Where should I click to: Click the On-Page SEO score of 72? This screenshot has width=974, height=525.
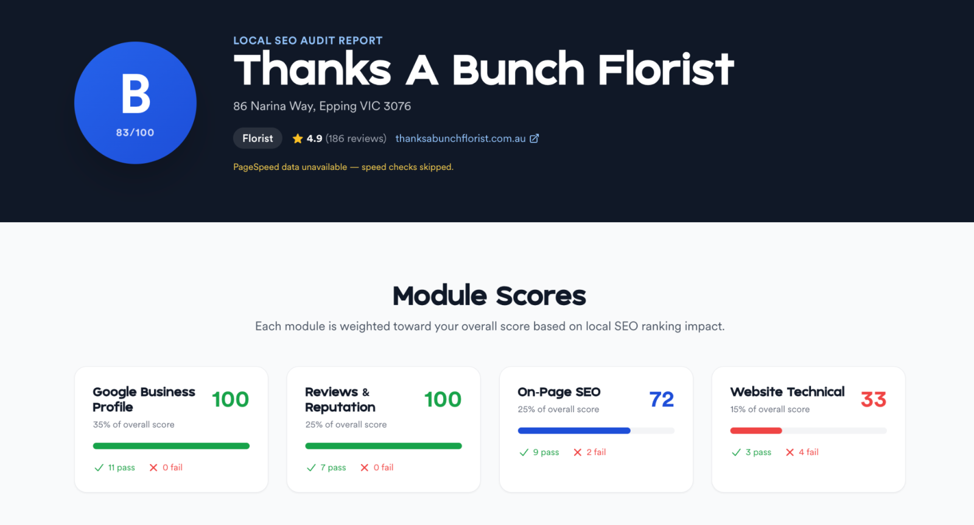(662, 400)
